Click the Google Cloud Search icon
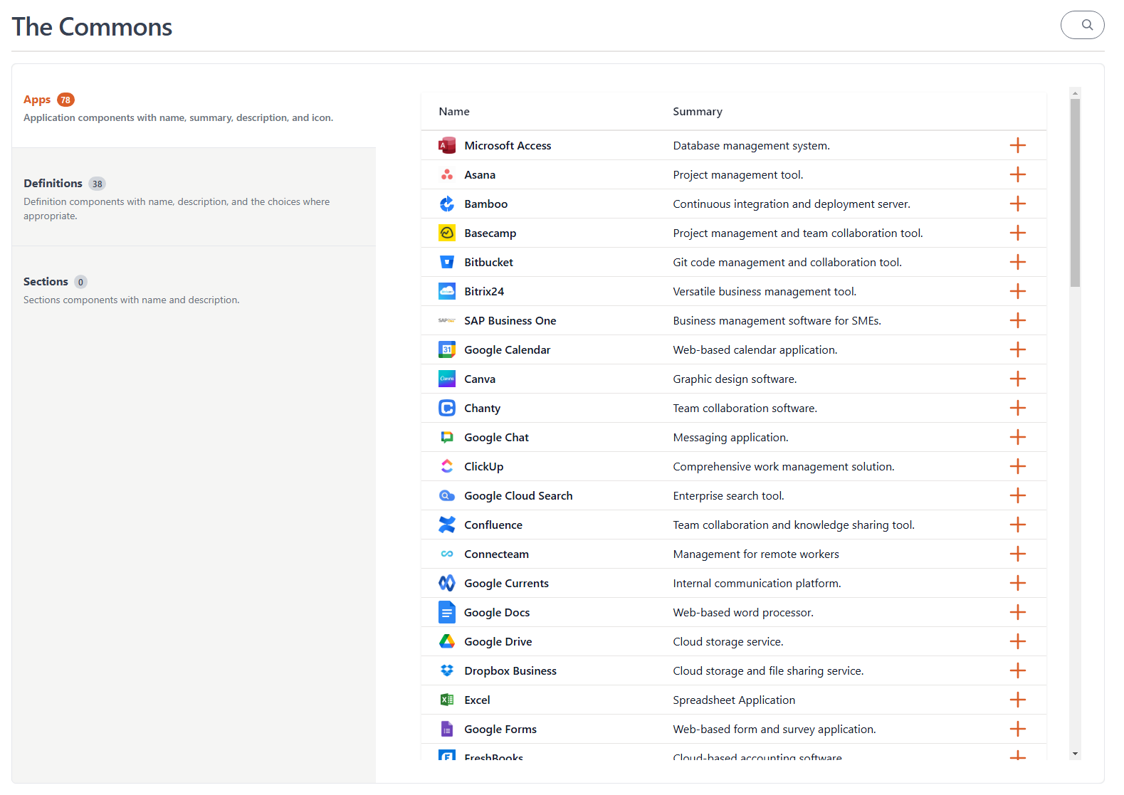 447,495
